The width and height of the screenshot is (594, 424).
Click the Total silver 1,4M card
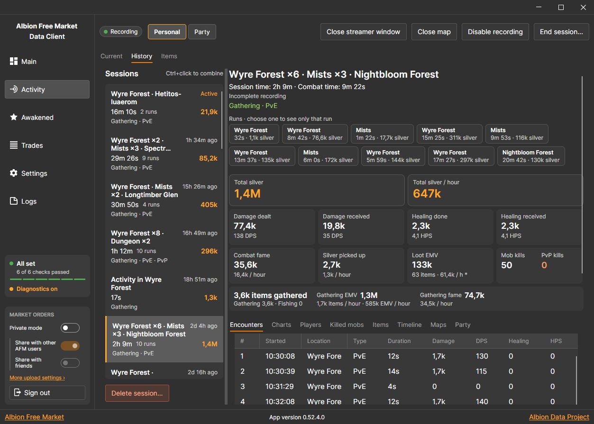pos(317,190)
